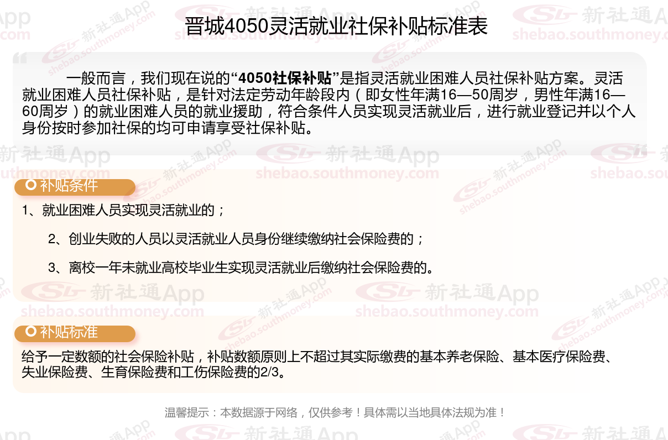Click the SL logo watermark above shebao.southmoney.com, left
The width and height of the screenshot is (668, 440).
click(54, 292)
